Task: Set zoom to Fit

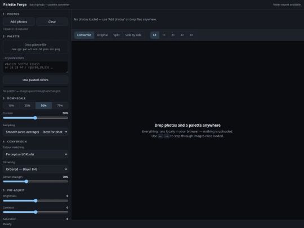Action: [x=154, y=35]
